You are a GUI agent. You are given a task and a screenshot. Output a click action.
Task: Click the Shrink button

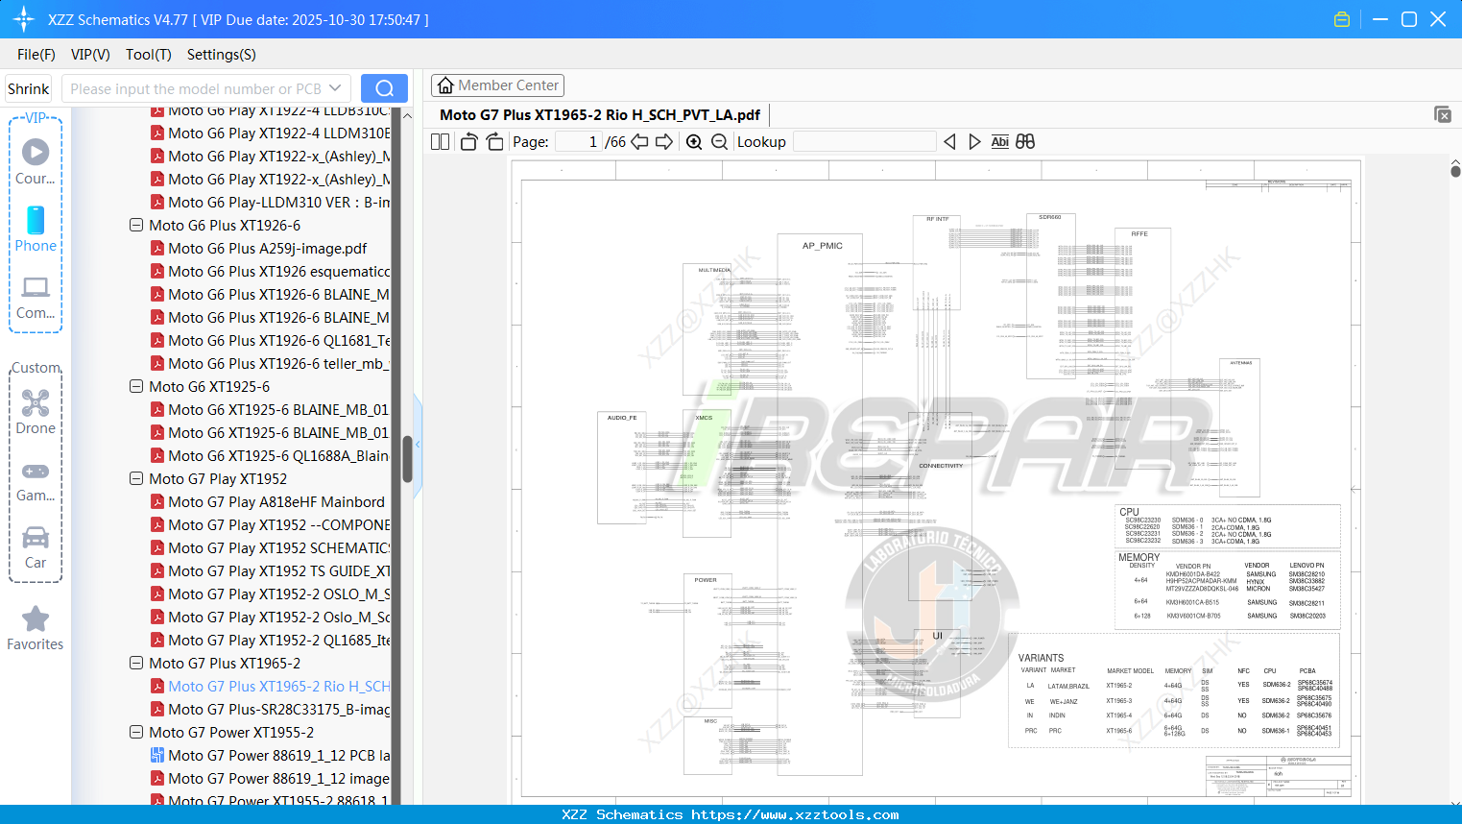(28, 88)
